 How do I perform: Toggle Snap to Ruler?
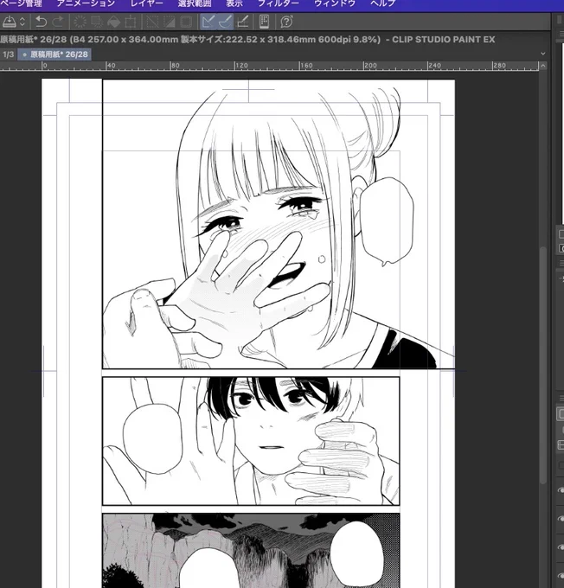point(208,22)
